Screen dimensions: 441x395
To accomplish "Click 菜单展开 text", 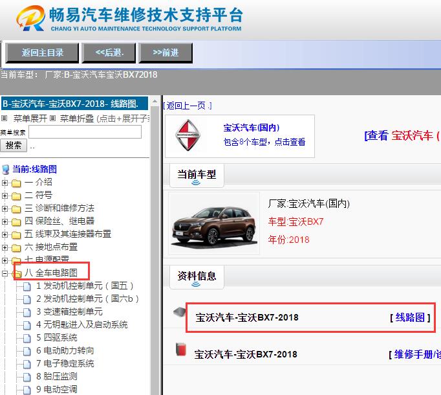I will 30,119.
